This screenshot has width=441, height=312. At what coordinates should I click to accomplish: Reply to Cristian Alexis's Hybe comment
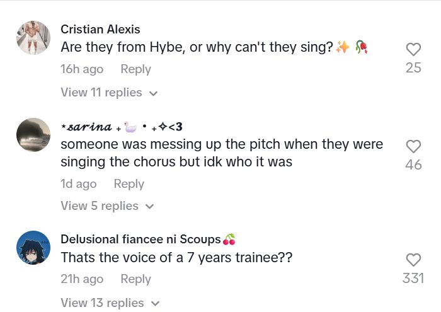click(135, 69)
